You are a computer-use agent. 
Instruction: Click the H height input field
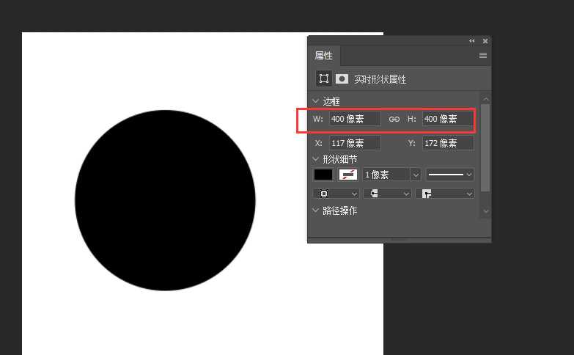click(x=447, y=119)
